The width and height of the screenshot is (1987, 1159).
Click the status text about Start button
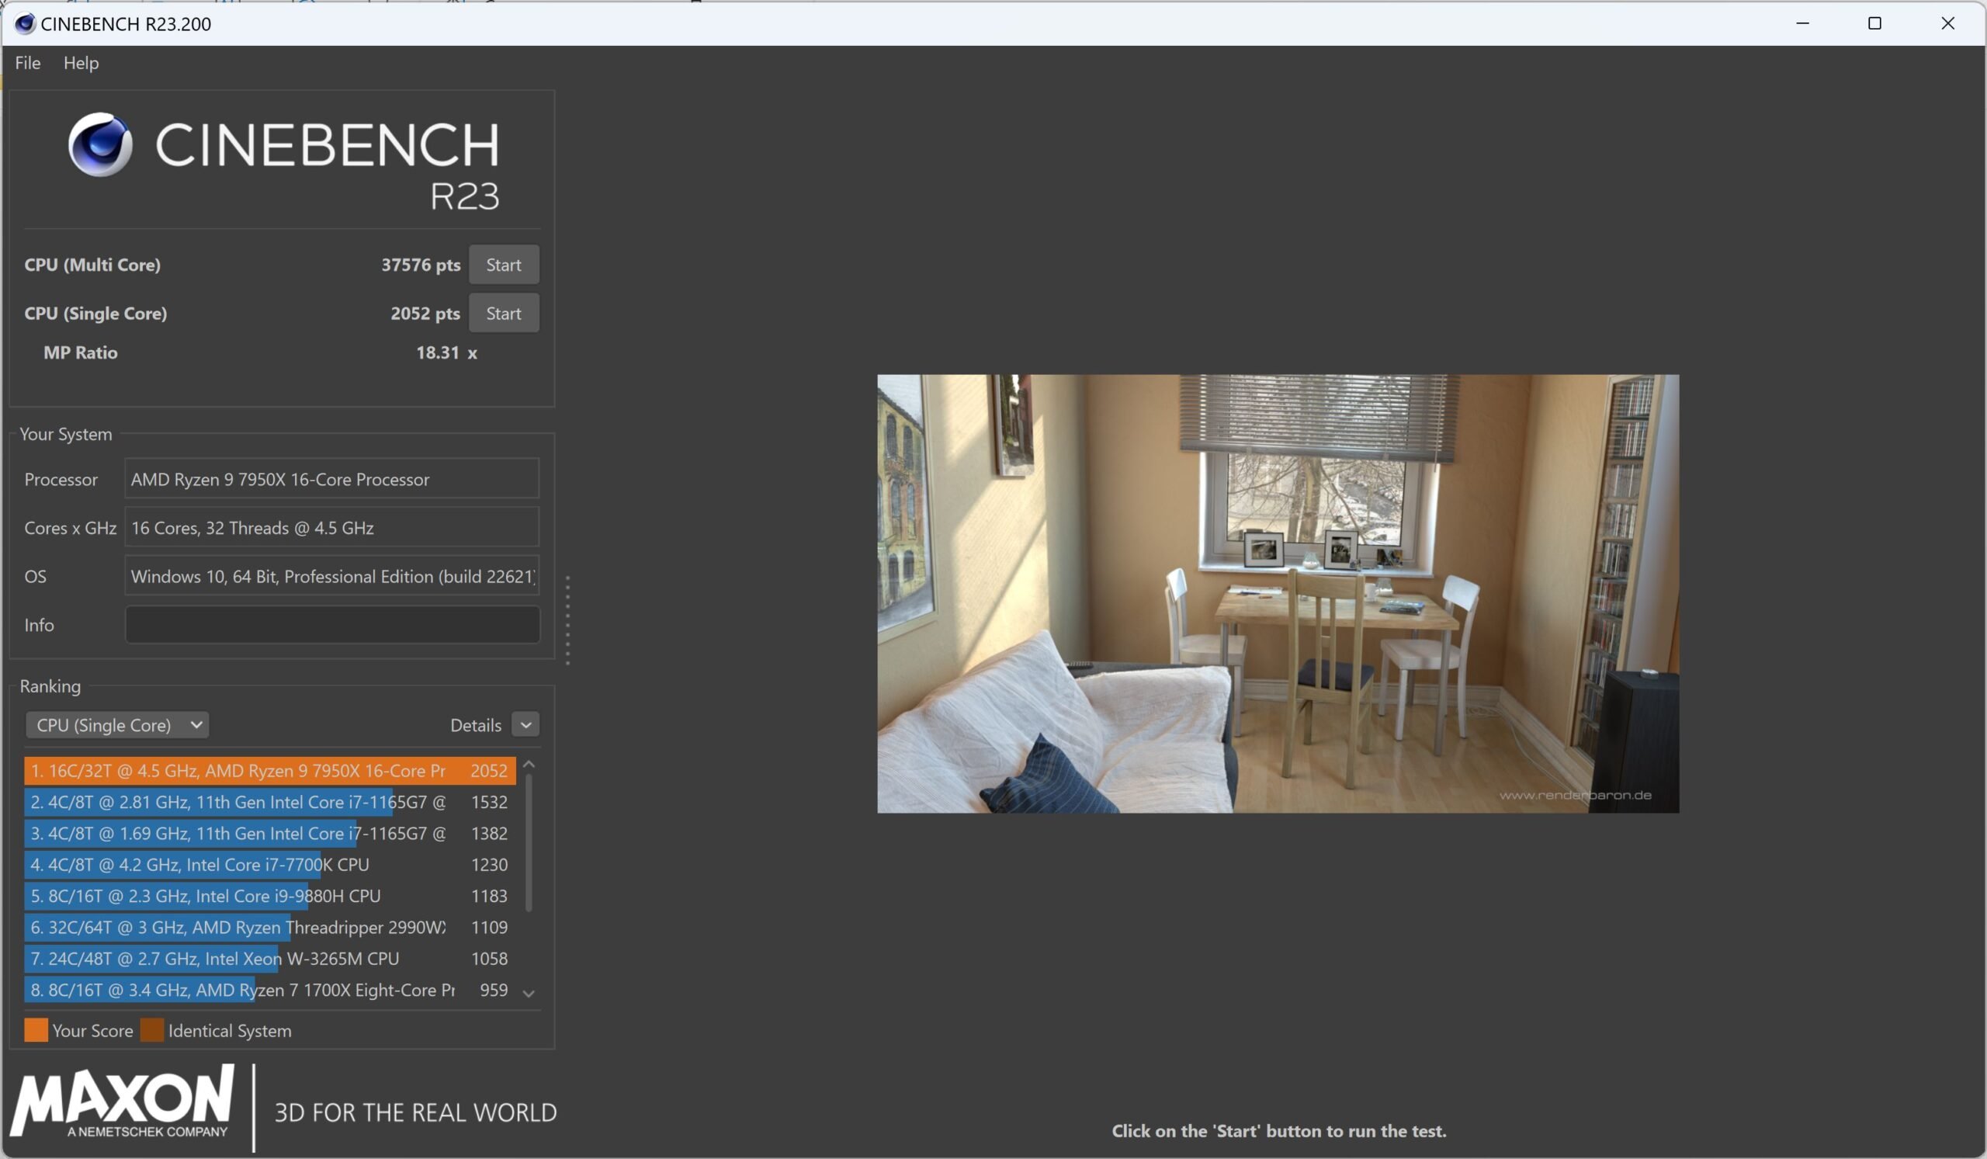point(1279,1130)
